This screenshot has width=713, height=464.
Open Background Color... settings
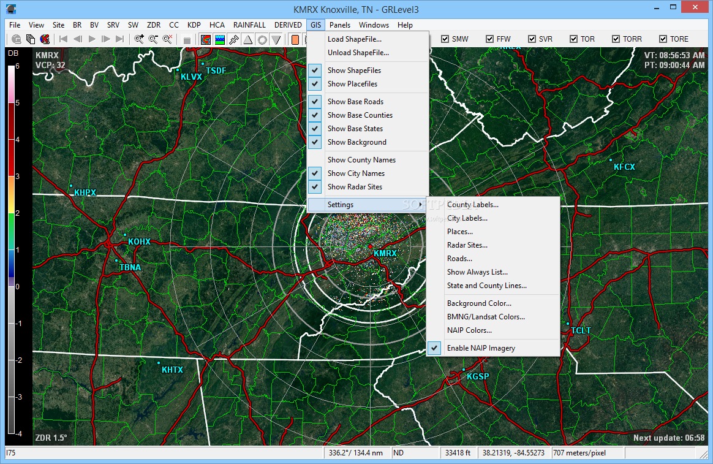(x=493, y=303)
